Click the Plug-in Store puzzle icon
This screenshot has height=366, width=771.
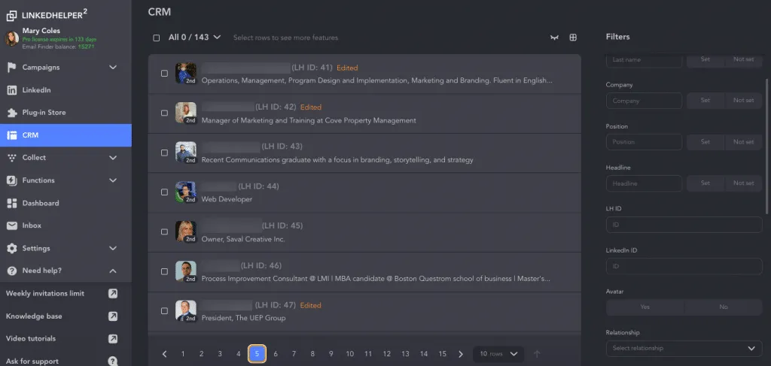[12, 113]
